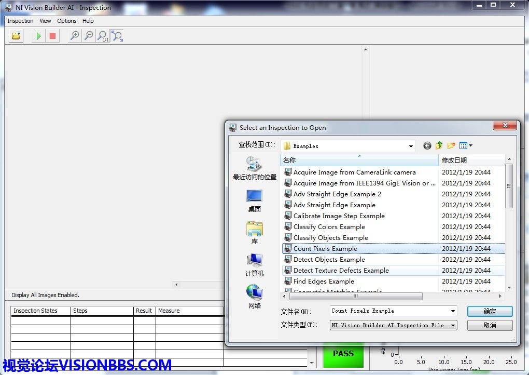This screenshot has width=529, height=375.
Task: Open the Options menu
Action: (67, 21)
